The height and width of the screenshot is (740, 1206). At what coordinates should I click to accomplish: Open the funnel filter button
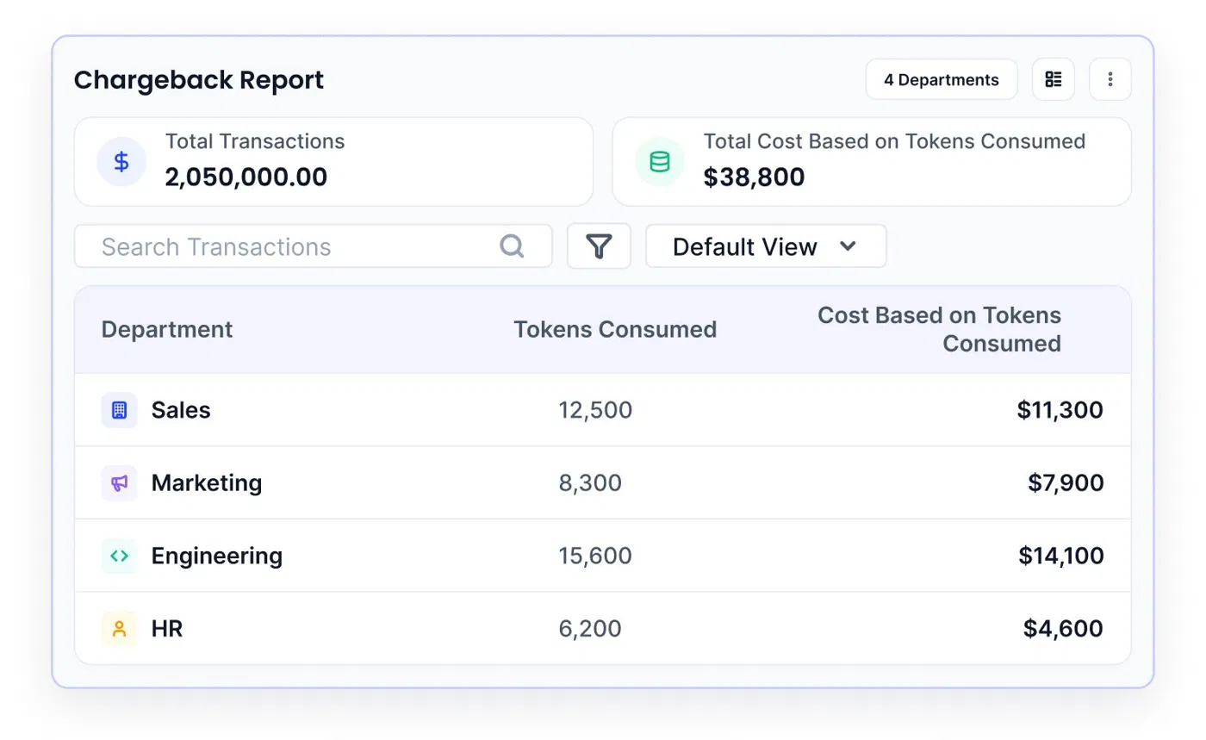click(599, 246)
